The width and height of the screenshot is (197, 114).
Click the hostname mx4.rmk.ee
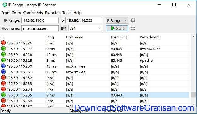tap(76, 72)
